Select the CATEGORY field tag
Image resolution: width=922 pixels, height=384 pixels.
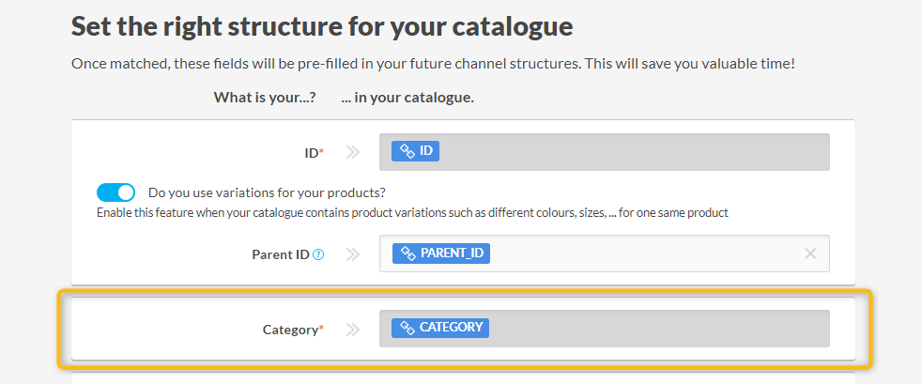point(440,328)
